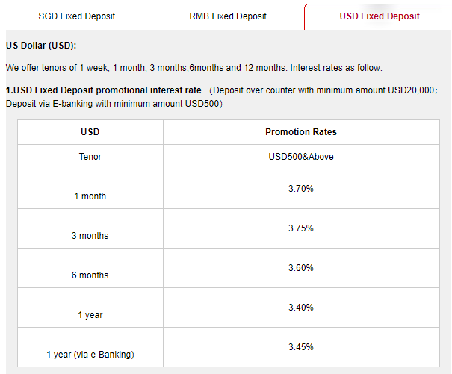Select the USD Fixed Deposit tab
The image size is (452, 374).
[x=379, y=16]
